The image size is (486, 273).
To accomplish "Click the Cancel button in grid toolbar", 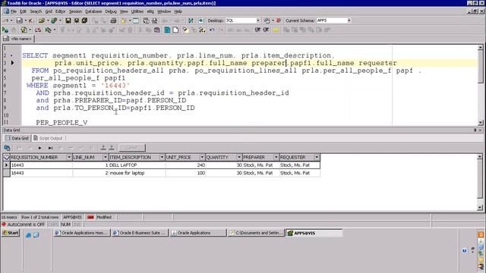I will coord(131,148).
